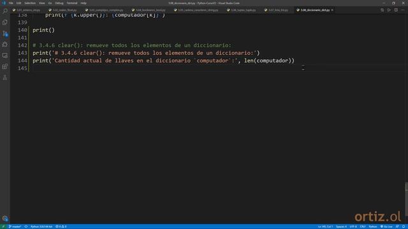Screen dimensions: 408x229
Task: Open the Help menu
Action: [x=84, y=3]
